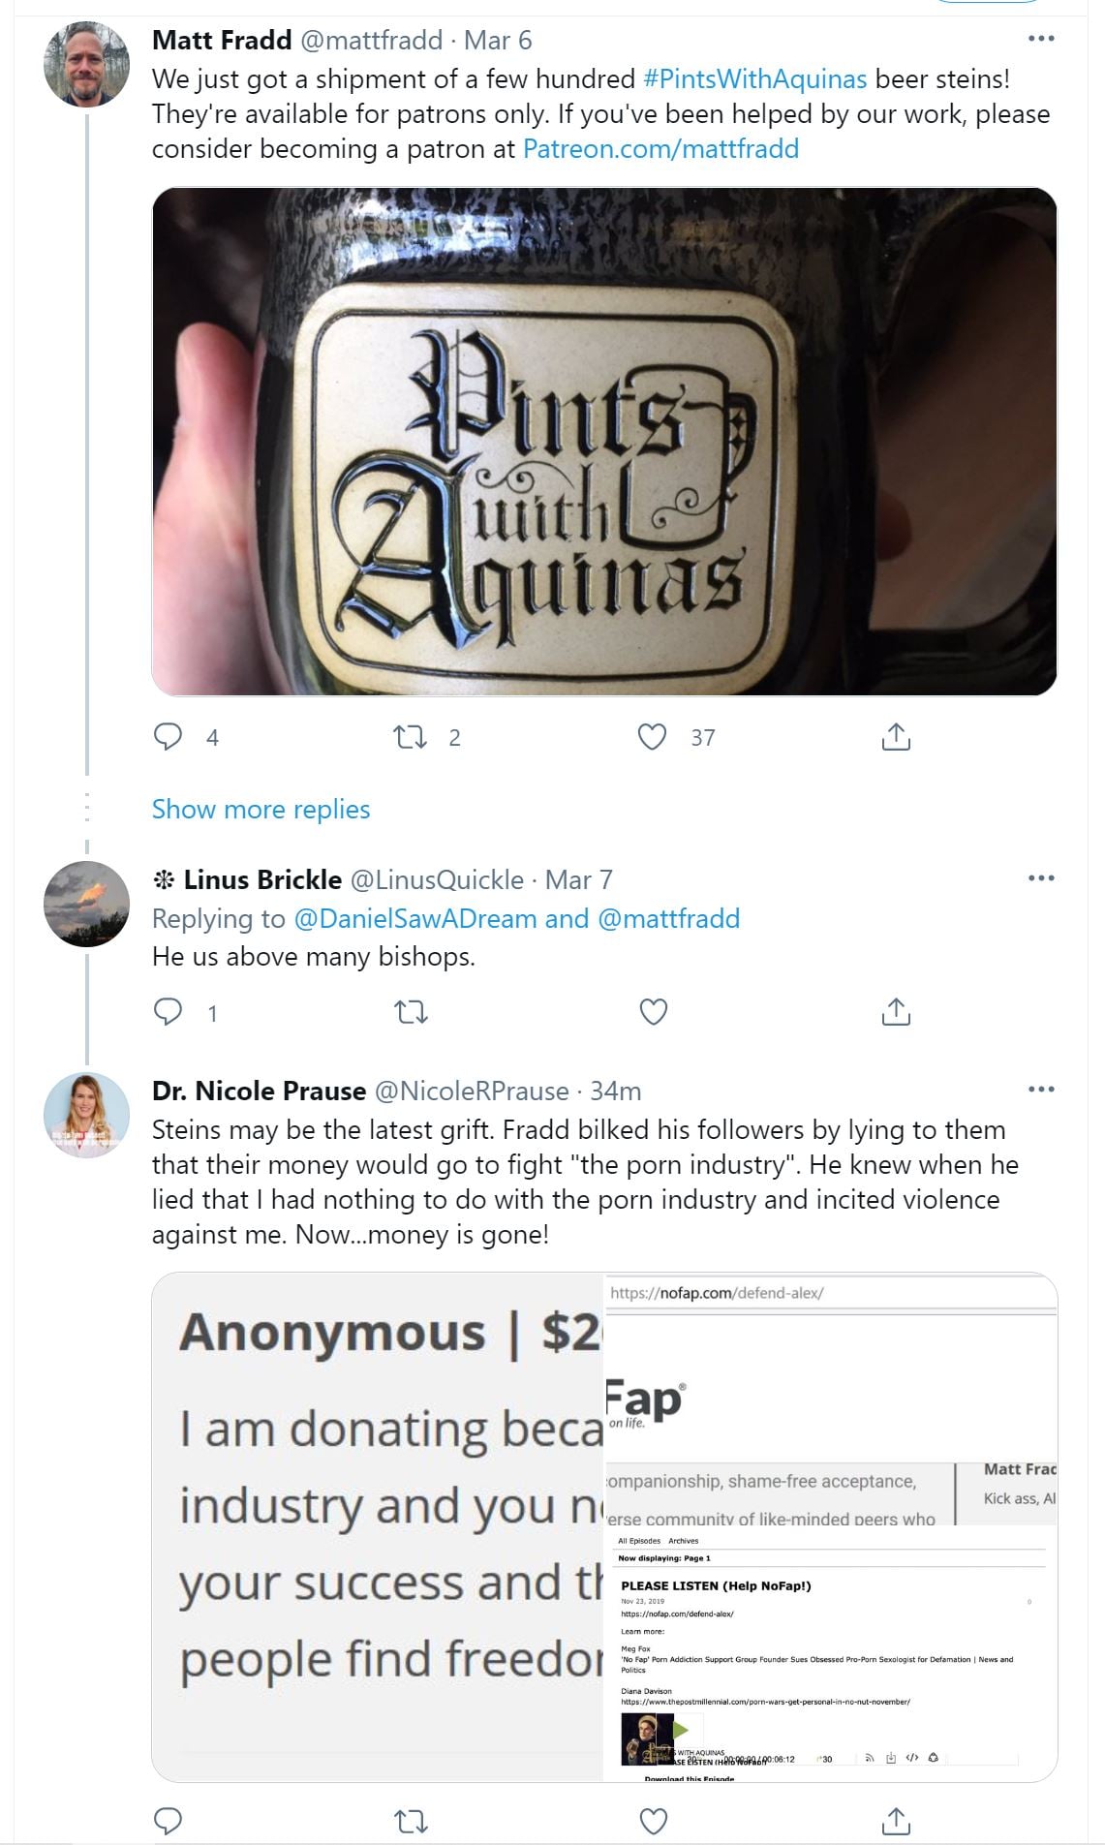Open the Patreon.com/mattfradd link
The width and height of the screenshot is (1105, 1845).
click(660, 148)
